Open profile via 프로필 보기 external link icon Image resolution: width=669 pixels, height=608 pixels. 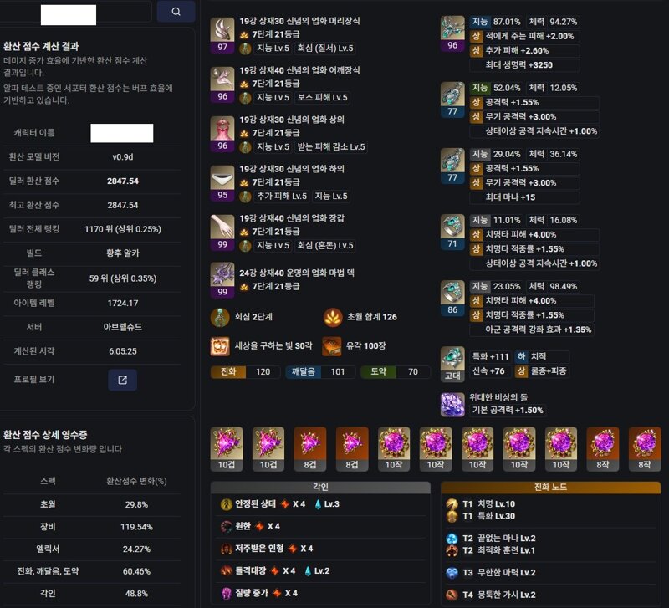pyautogui.click(x=122, y=380)
